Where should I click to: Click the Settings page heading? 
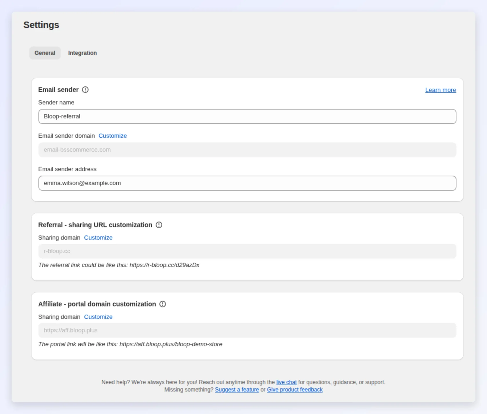(41, 25)
